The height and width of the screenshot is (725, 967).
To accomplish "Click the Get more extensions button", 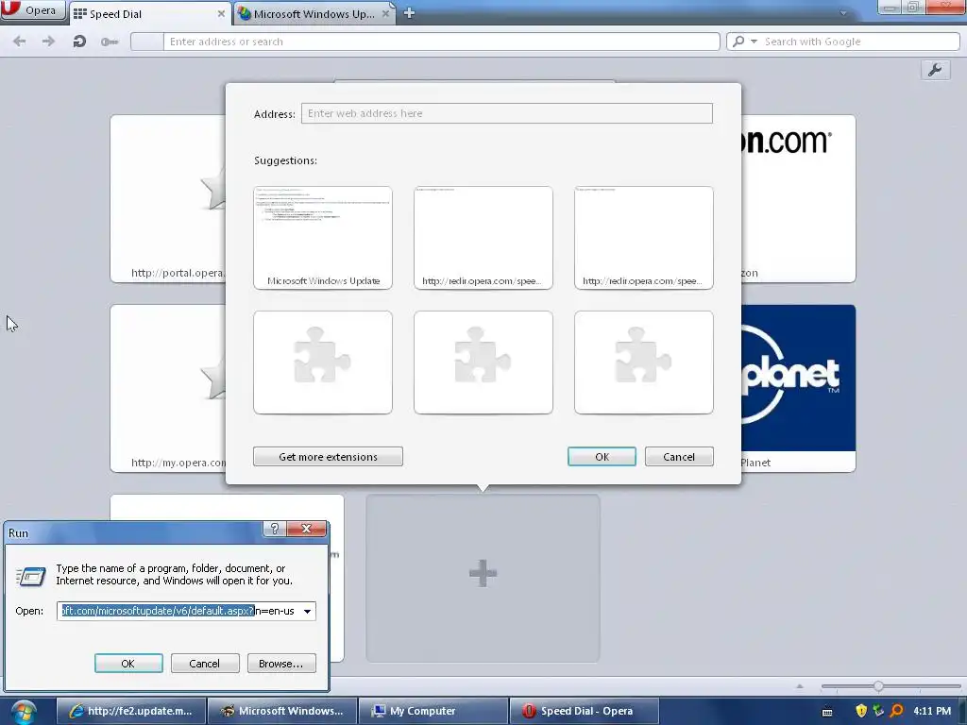I will pos(328,457).
